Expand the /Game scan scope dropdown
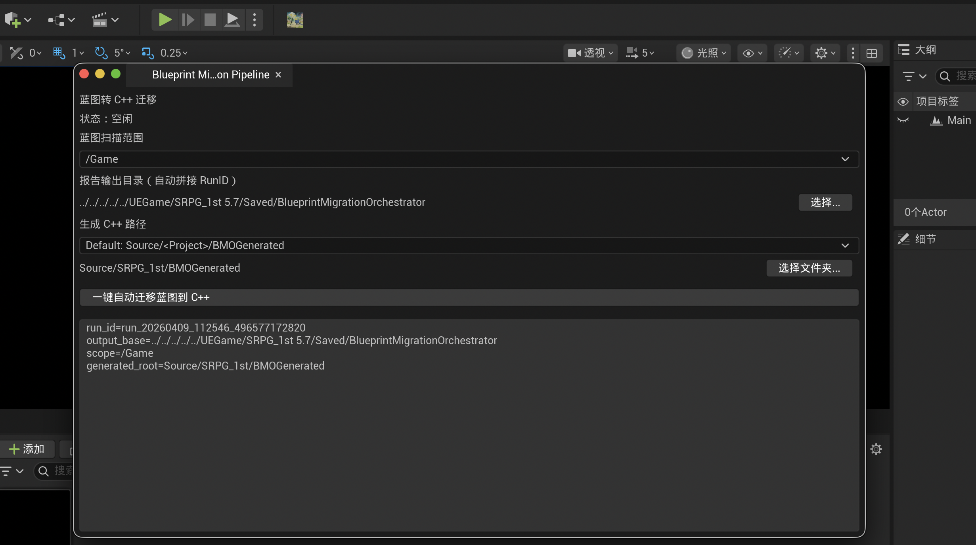Viewport: 976px width, 545px height. [469, 159]
